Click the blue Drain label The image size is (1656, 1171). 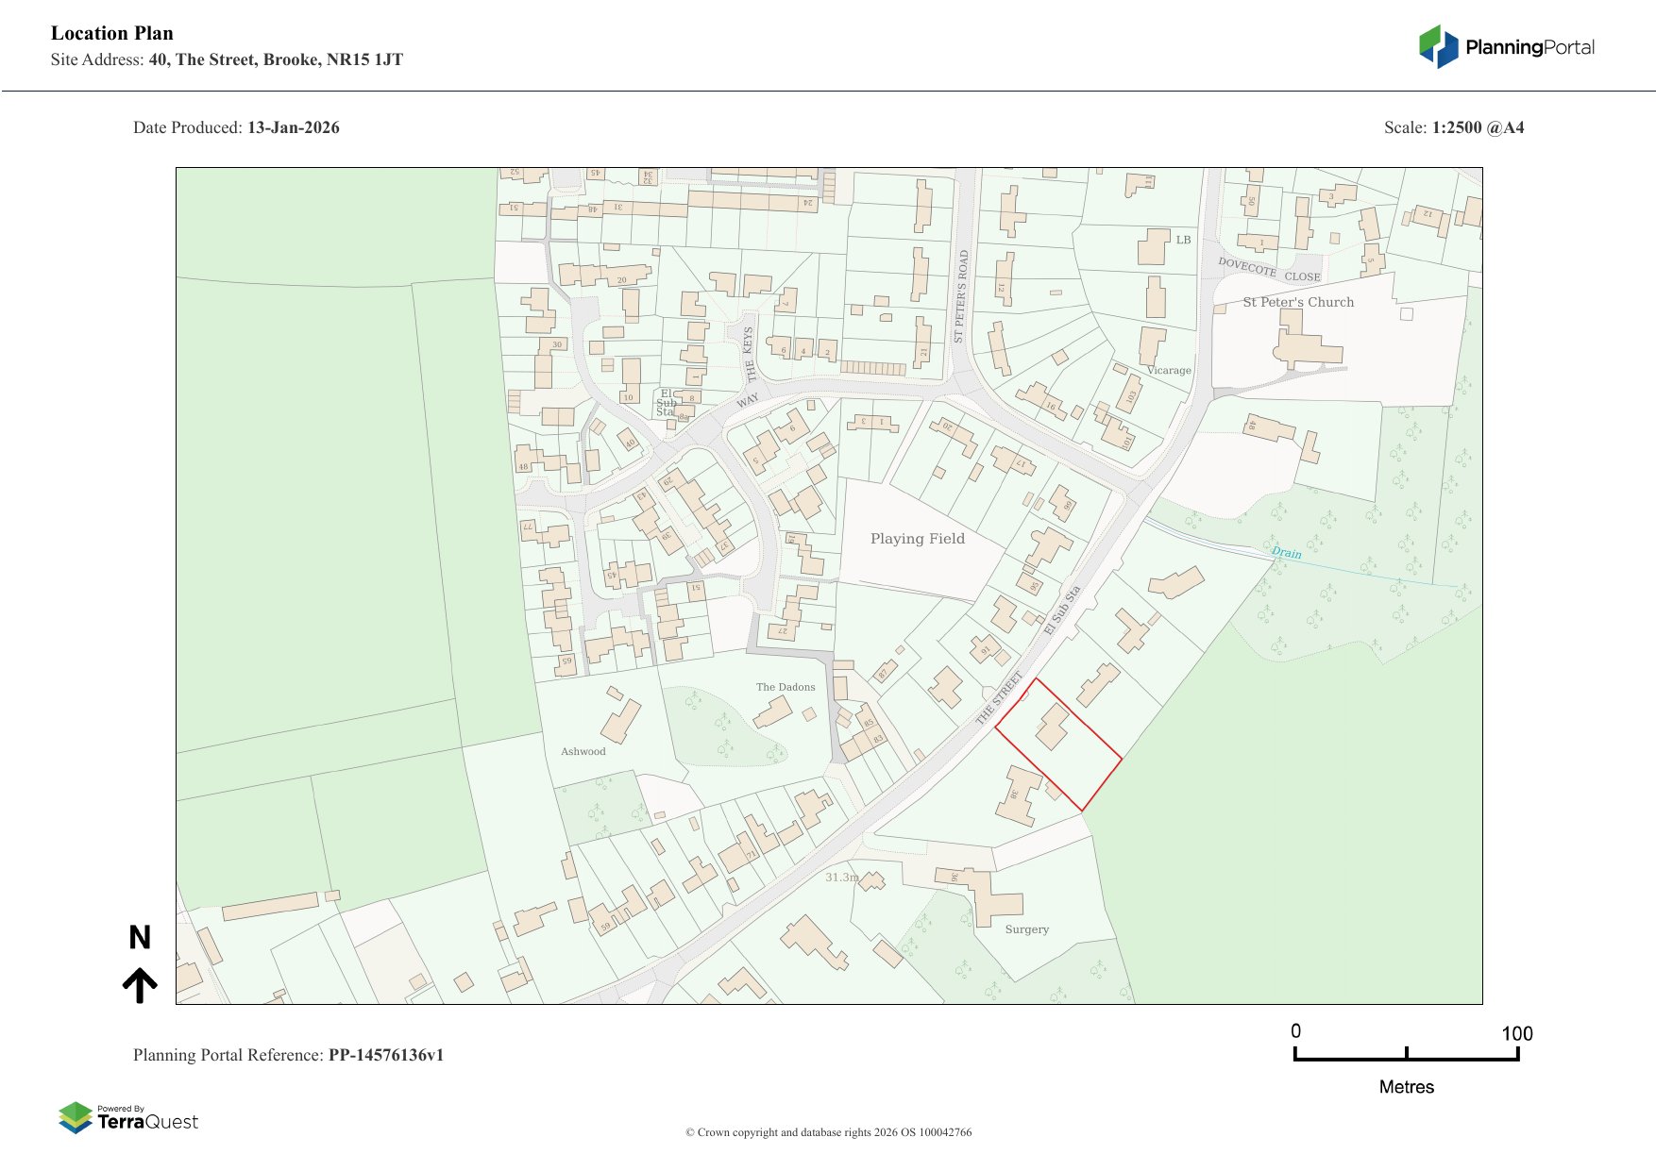click(x=1286, y=553)
